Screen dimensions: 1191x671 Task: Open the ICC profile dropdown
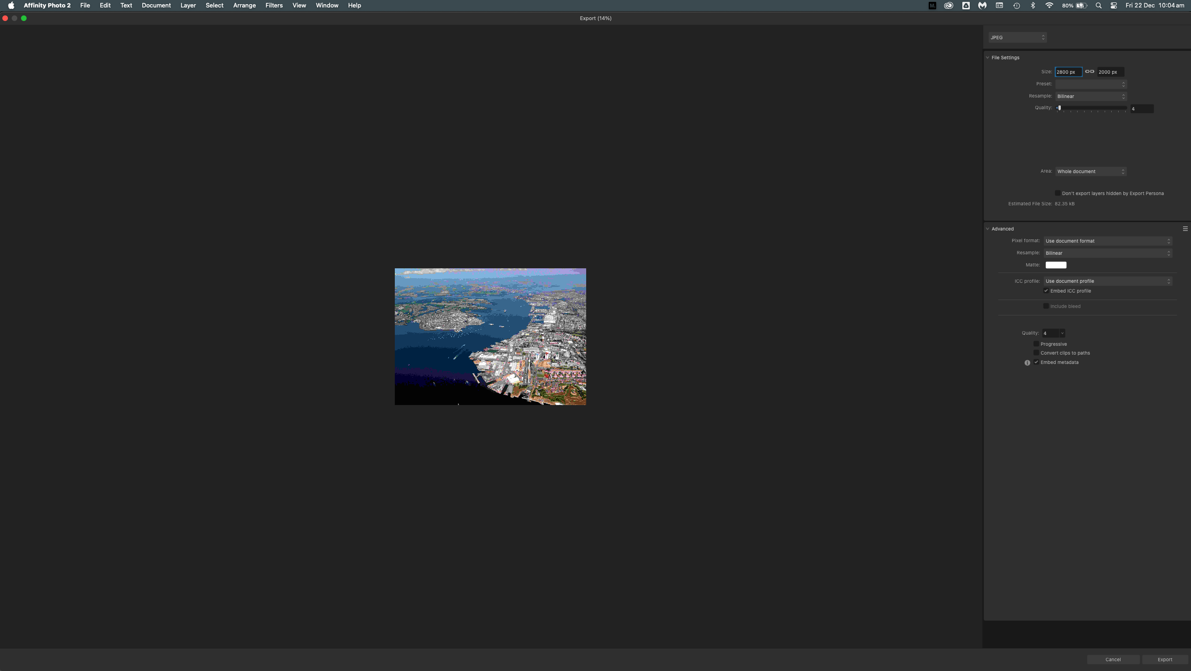click(x=1108, y=281)
